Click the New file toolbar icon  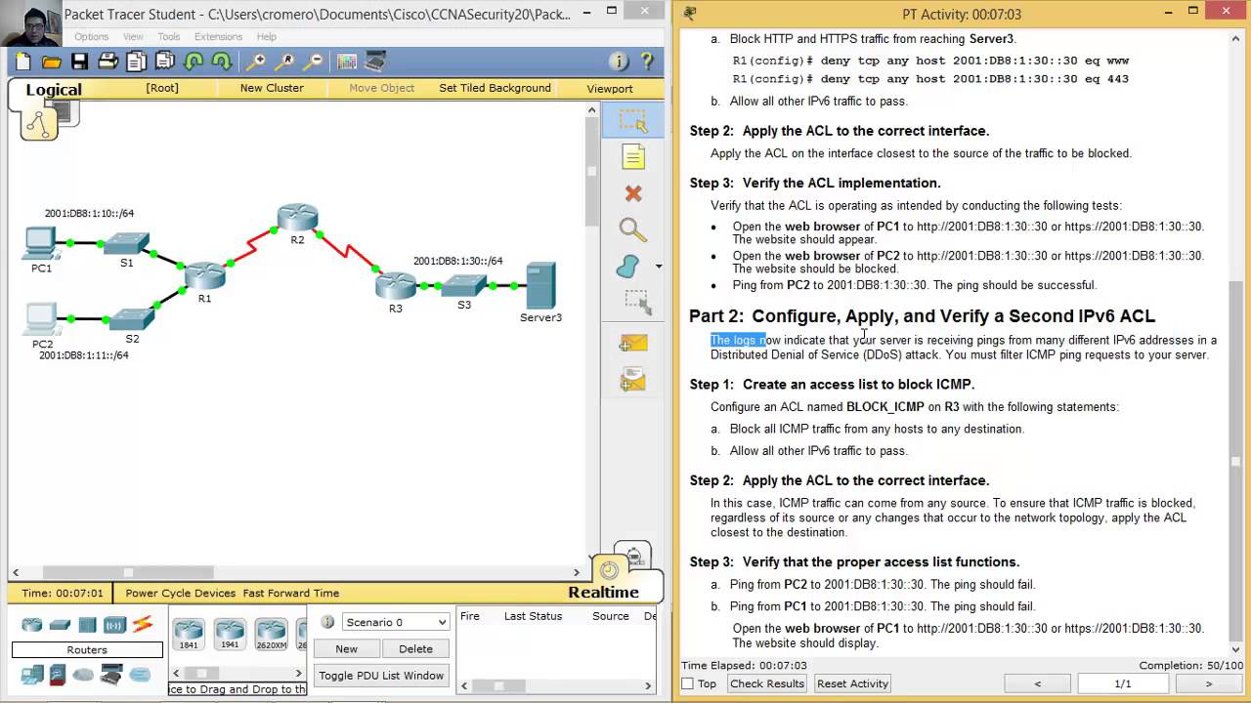click(23, 62)
